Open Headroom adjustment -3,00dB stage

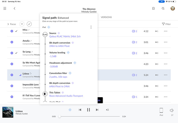(53, 67)
